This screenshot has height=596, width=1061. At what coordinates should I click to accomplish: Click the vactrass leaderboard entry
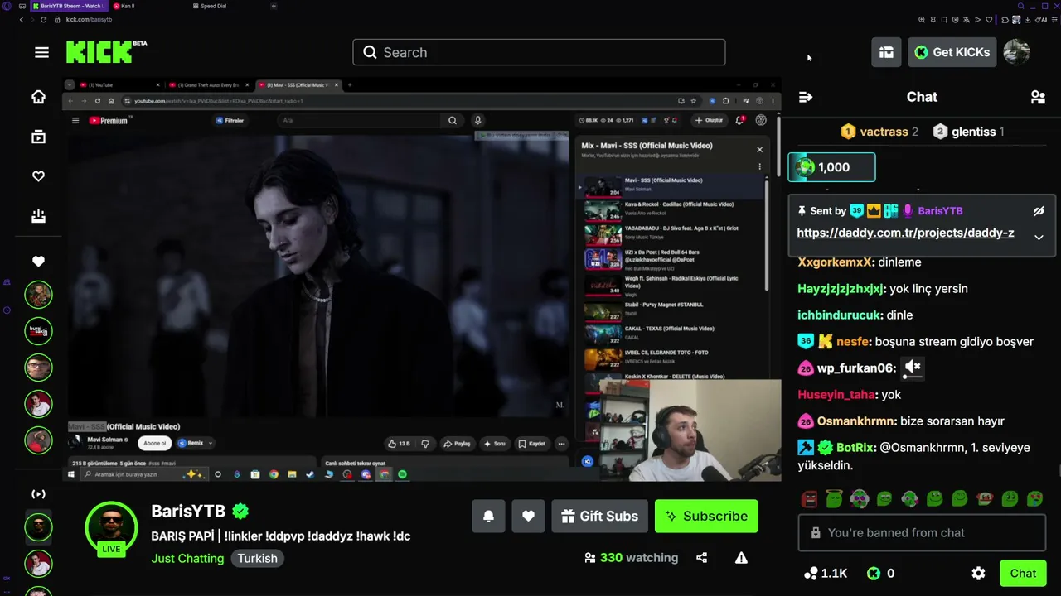[x=879, y=132]
